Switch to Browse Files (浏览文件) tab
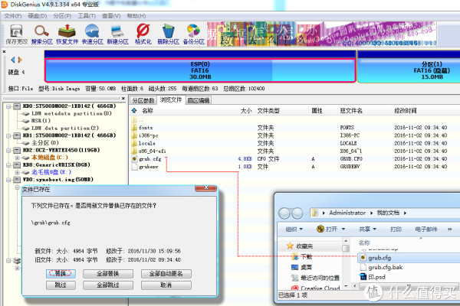 click(x=171, y=100)
